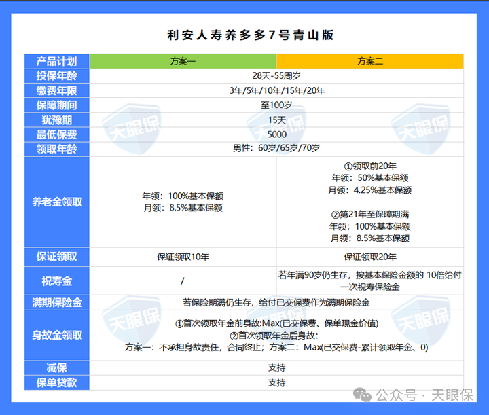Select the 养老金领取 row label
The height and width of the screenshot is (415, 489).
point(57,202)
